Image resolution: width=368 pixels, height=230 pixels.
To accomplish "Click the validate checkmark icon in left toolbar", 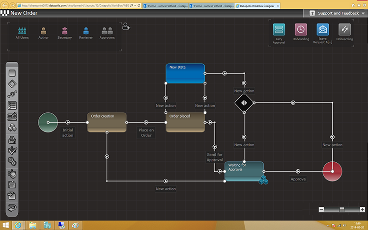I will [x=12, y=151].
